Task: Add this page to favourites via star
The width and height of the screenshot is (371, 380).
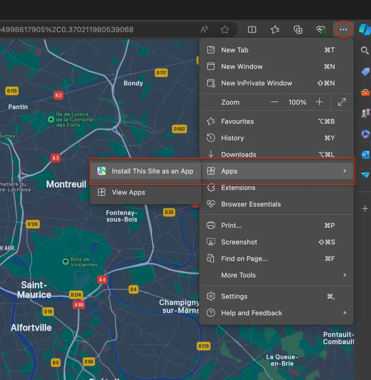Action: coord(225,29)
